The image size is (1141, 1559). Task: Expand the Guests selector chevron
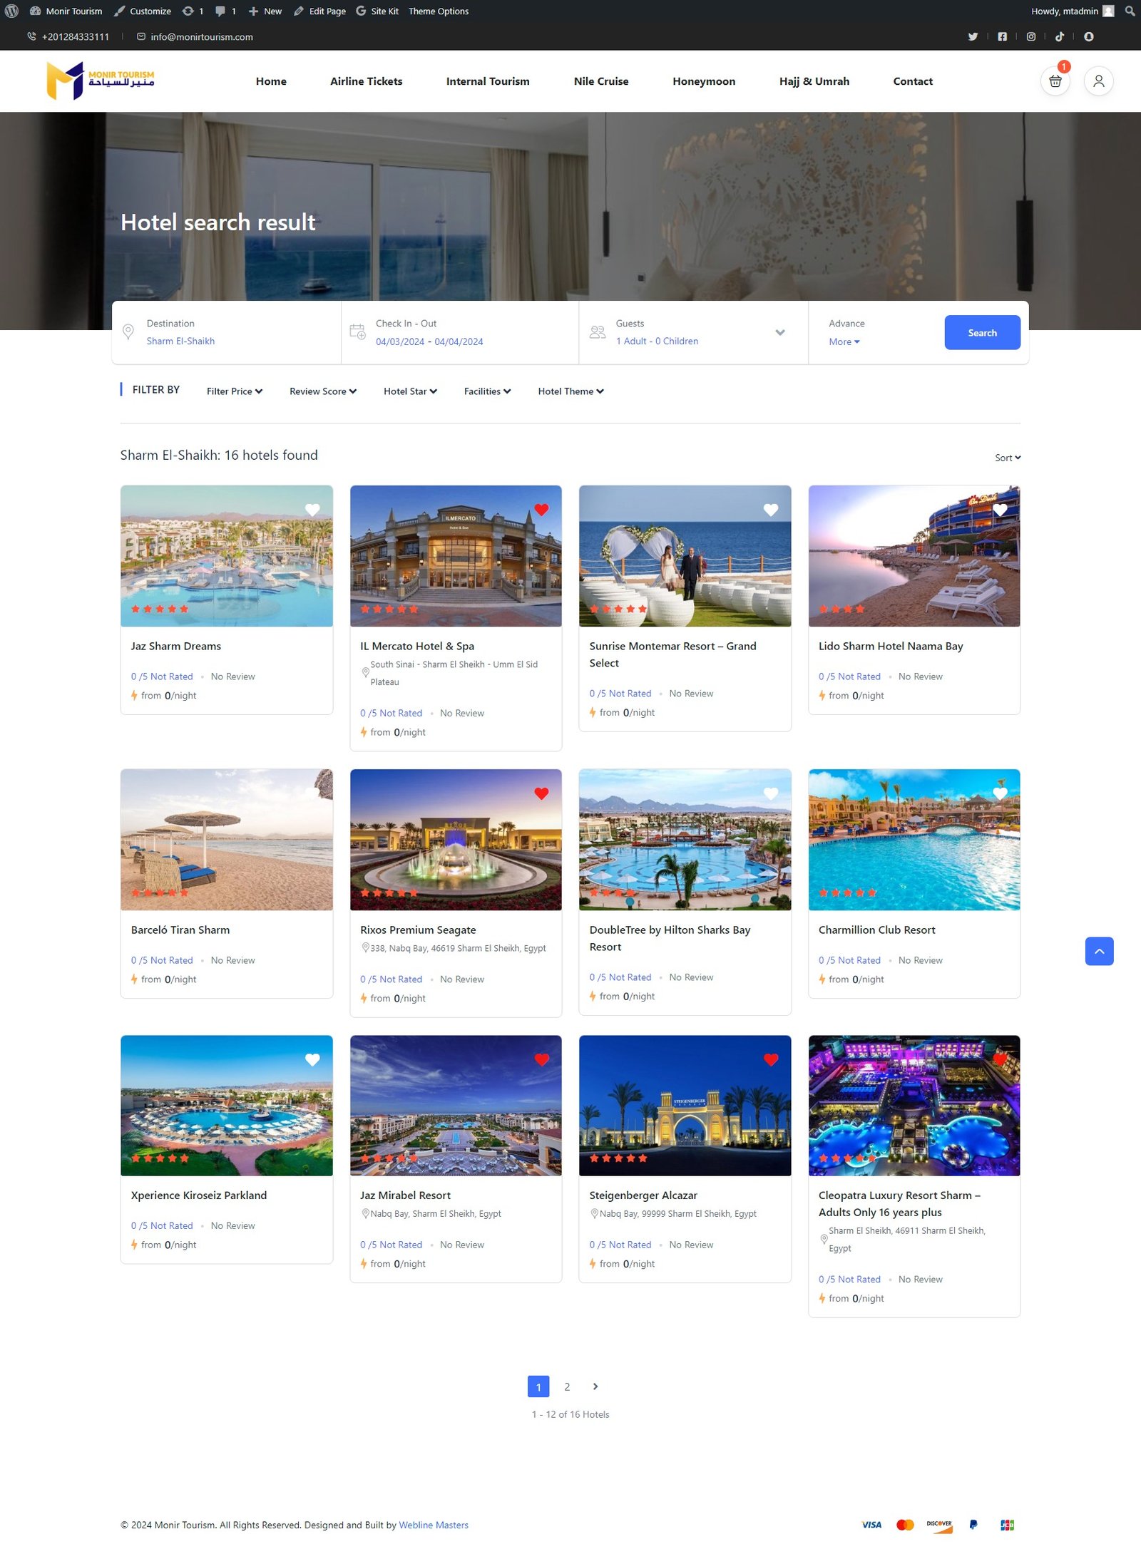pyautogui.click(x=780, y=332)
